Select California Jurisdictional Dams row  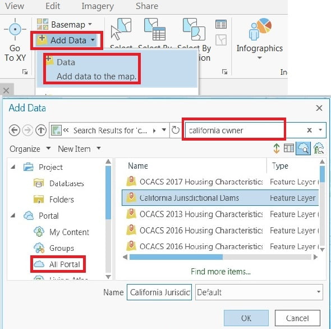pos(220,198)
